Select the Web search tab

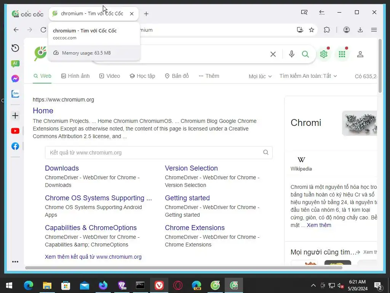(43, 76)
